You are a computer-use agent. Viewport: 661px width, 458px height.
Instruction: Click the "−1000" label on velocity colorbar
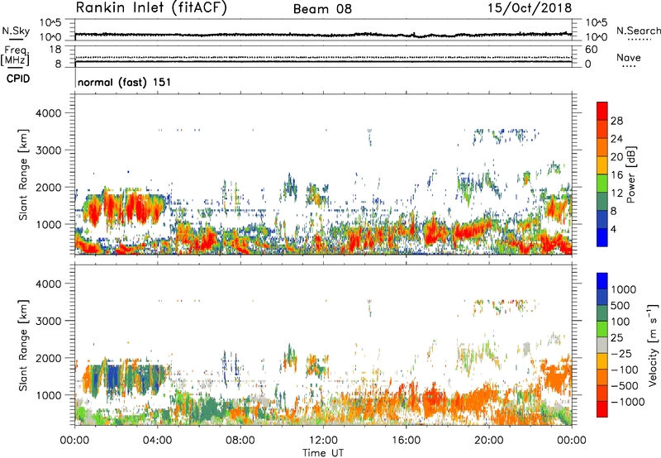628,402
